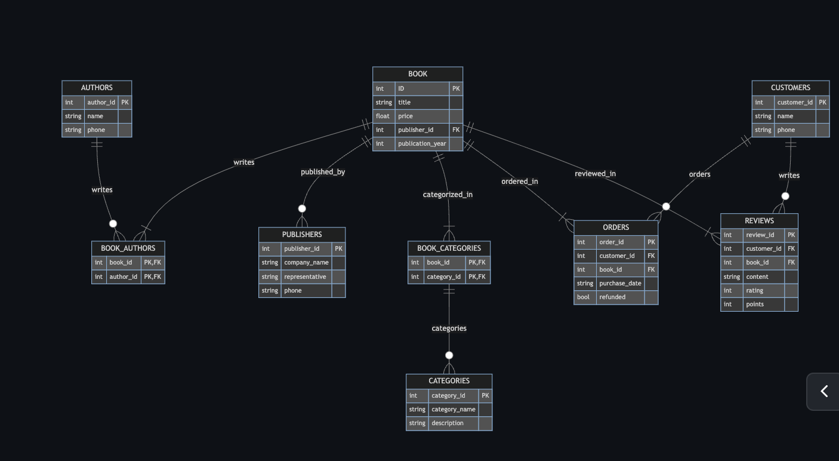Click the category_id attribute in BOOK_CATEGORIES
Image resolution: width=839 pixels, height=461 pixels.
[445, 277]
